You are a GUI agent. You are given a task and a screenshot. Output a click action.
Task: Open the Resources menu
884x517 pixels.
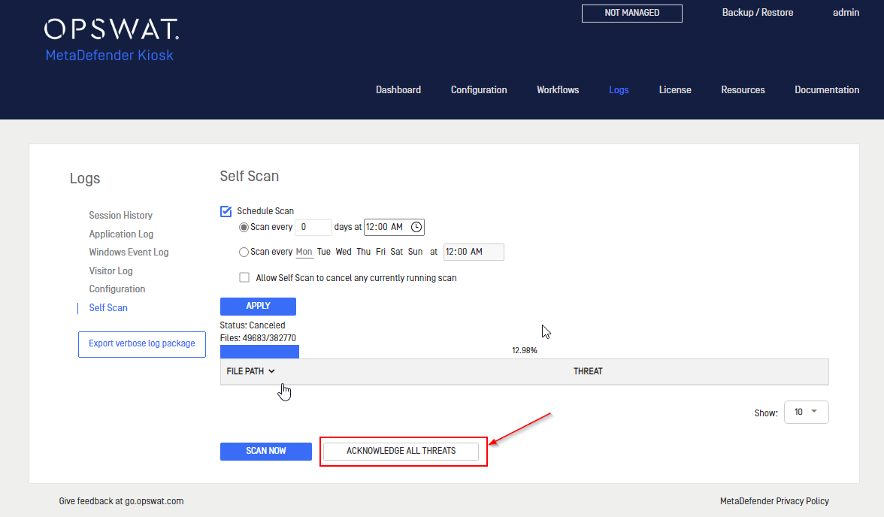tap(743, 90)
